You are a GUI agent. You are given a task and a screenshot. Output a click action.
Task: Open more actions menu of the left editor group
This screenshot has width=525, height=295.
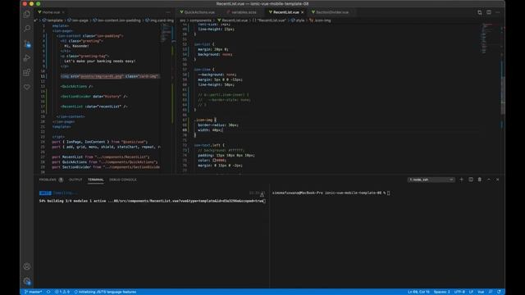pyautogui.click(x=168, y=12)
